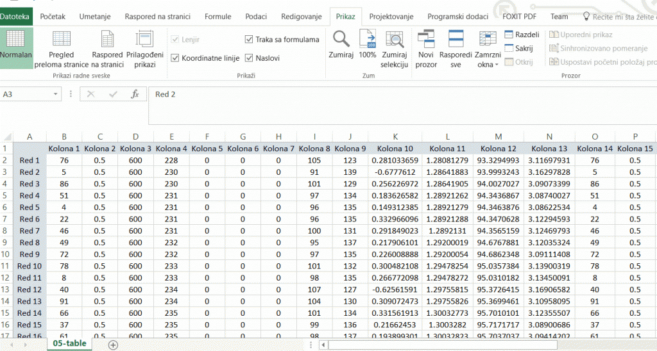Open the FOXIT PDF tab

520,16
